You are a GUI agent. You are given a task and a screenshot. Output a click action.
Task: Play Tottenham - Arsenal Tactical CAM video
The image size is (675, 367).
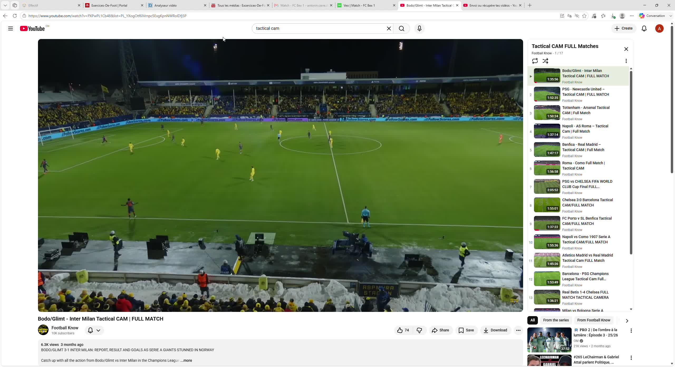pos(578,113)
